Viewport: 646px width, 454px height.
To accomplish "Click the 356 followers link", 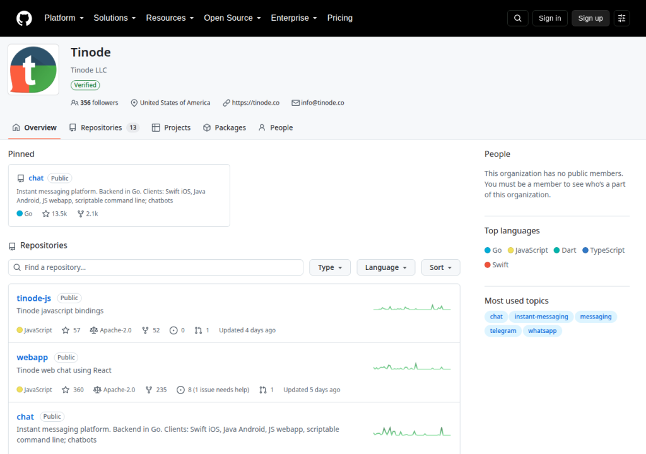I will click(x=95, y=103).
